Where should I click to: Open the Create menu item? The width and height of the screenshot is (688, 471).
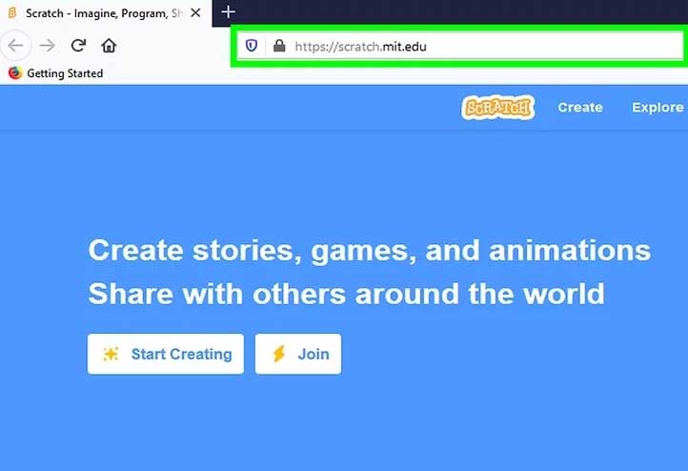(x=580, y=108)
